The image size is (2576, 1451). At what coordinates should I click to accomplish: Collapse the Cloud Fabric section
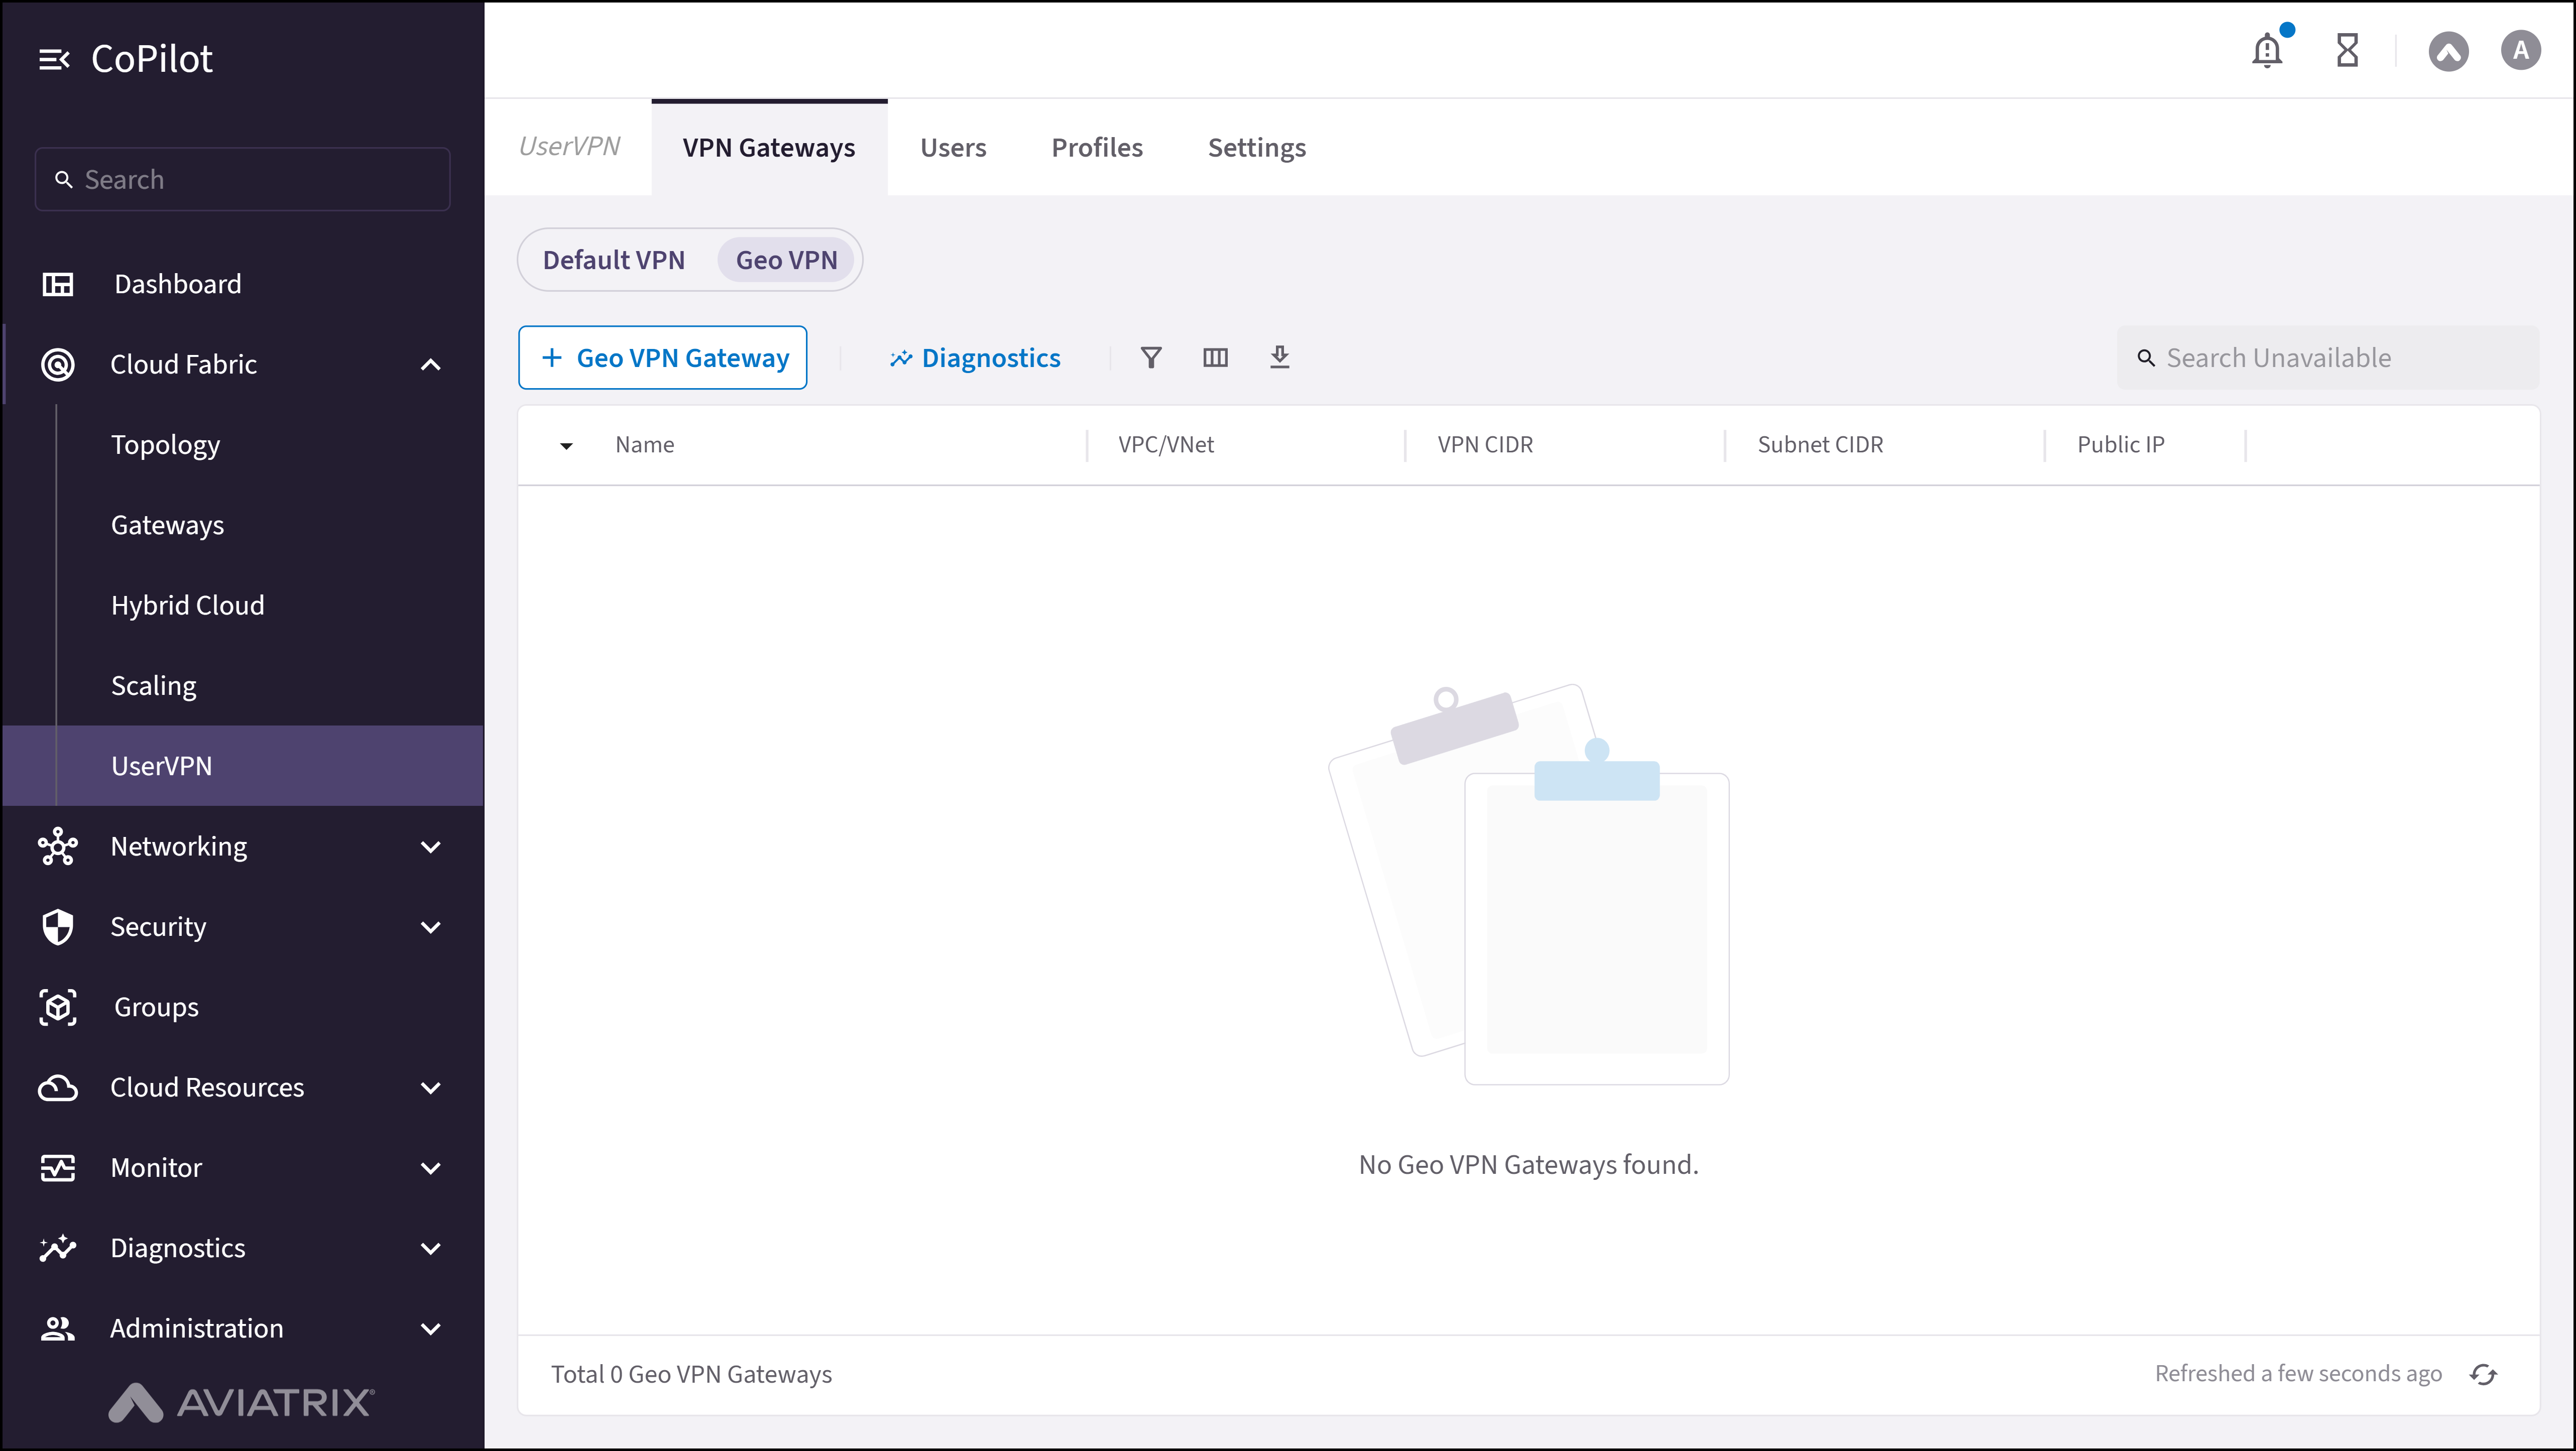point(430,364)
